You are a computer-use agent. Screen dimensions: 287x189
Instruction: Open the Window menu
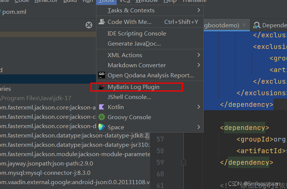coord(147,1)
